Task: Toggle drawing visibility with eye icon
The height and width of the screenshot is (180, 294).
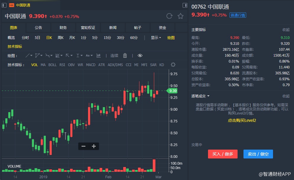Action: point(140,55)
